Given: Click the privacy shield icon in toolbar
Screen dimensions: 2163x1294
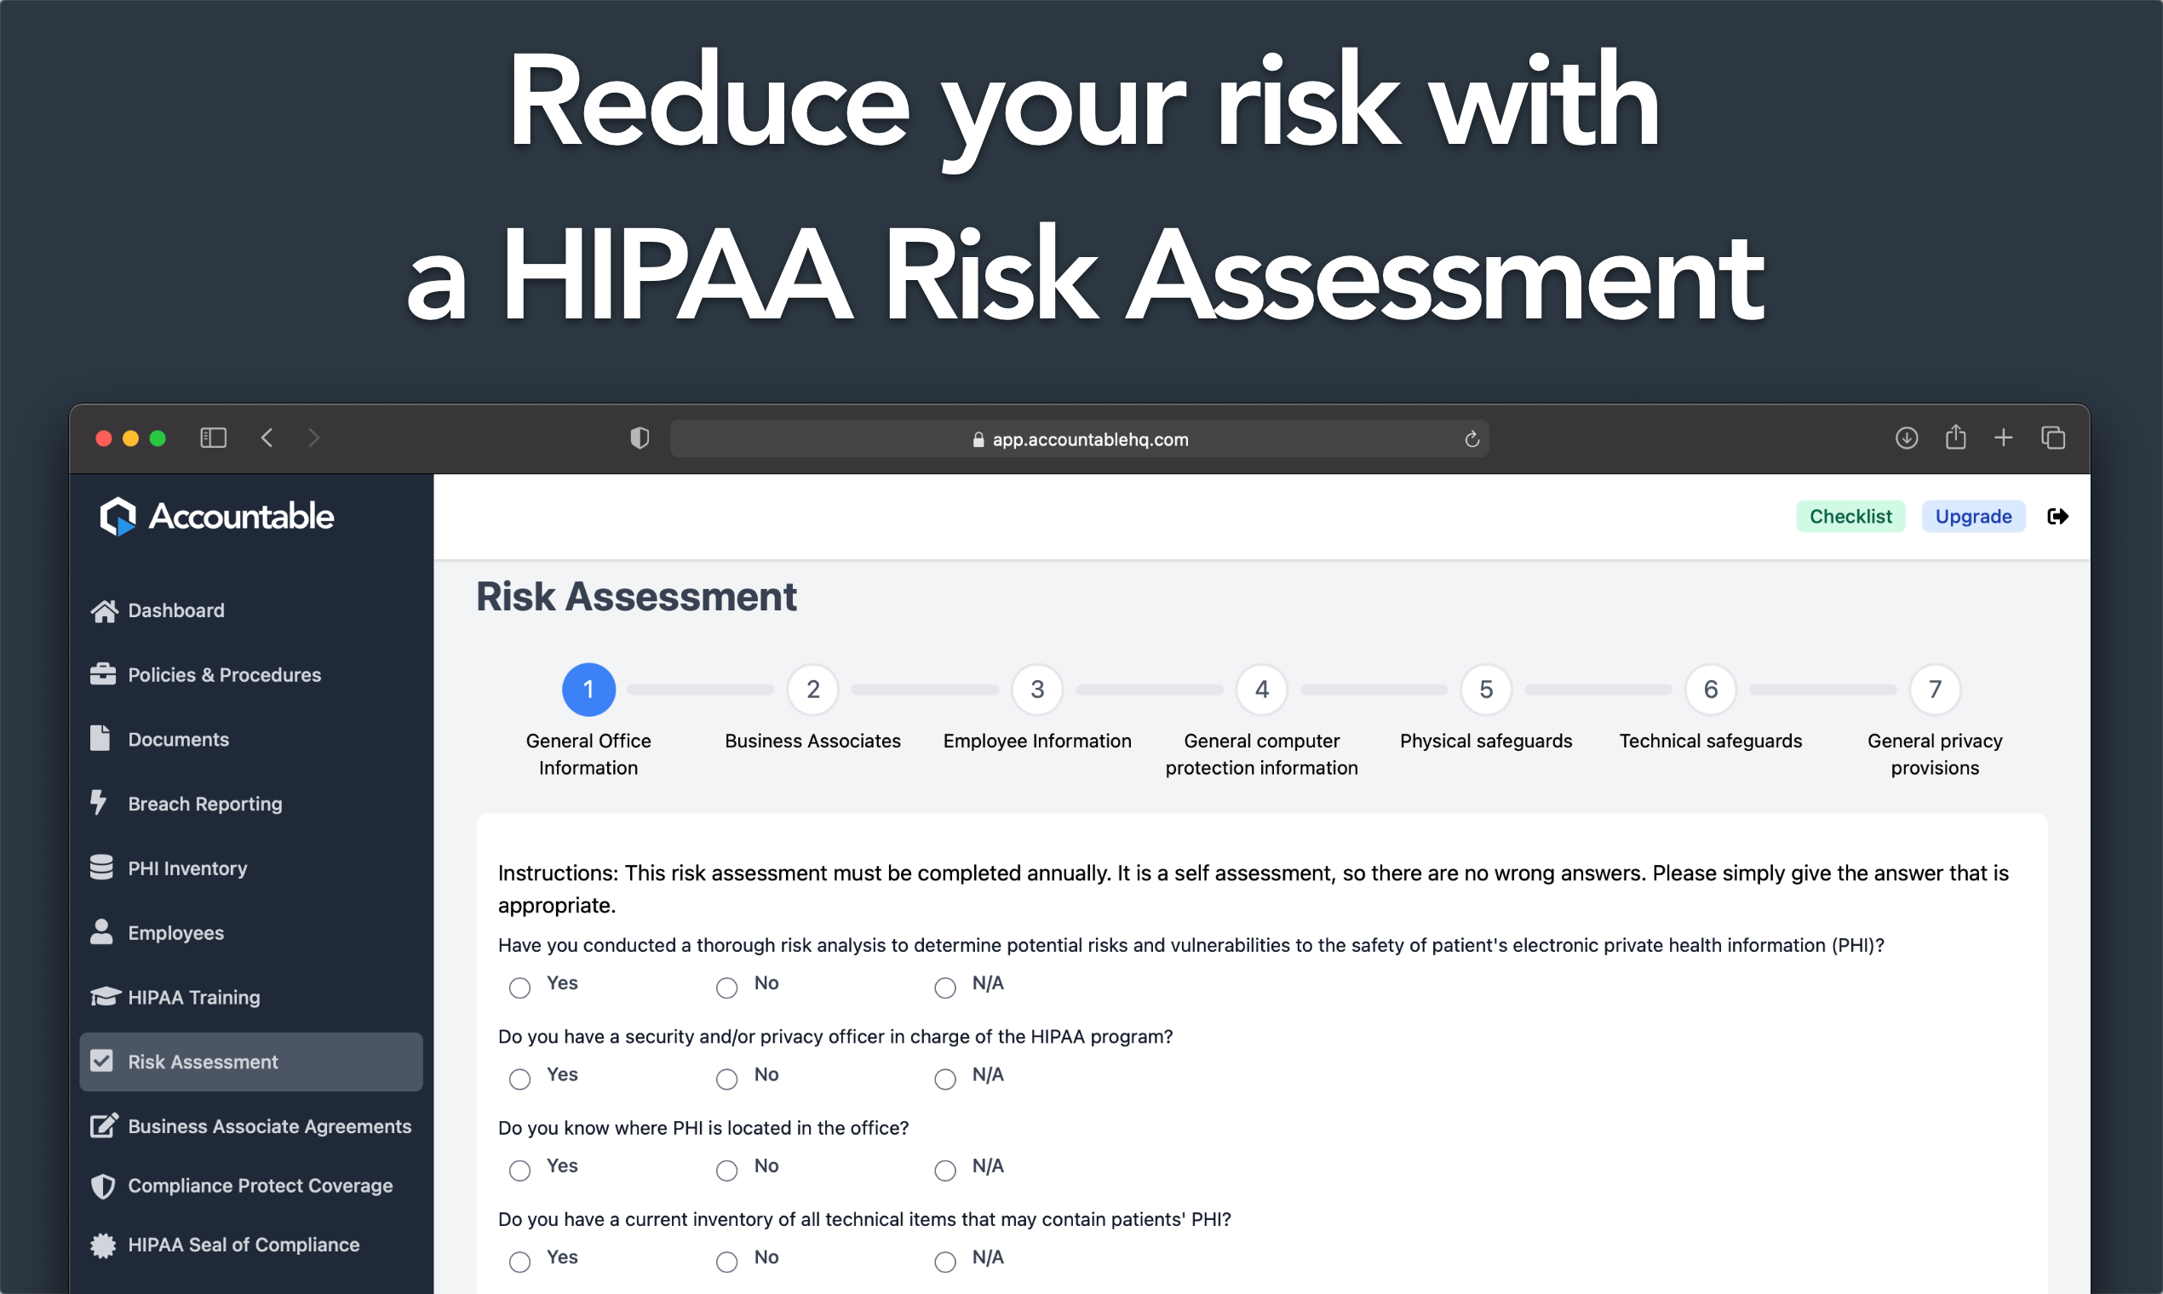Looking at the screenshot, I should pyautogui.click(x=640, y=438).
